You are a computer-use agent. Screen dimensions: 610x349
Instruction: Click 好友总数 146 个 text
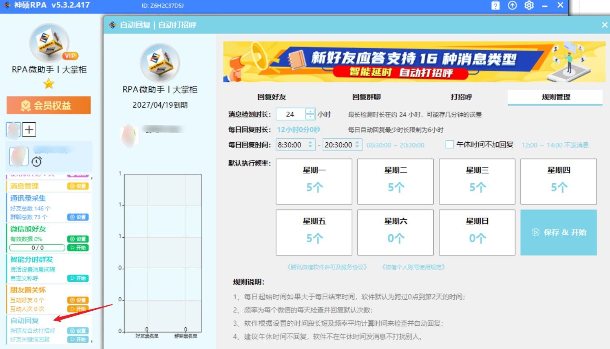(30, 208)
